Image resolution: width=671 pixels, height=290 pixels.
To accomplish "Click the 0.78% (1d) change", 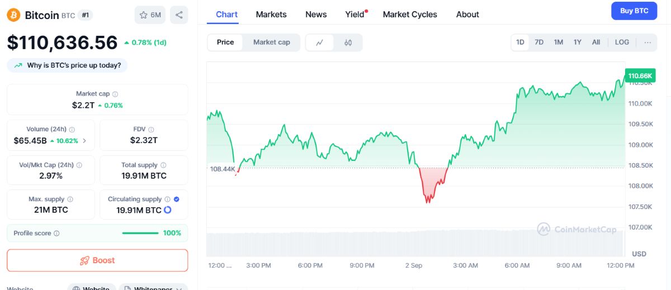I will [145, 42].
